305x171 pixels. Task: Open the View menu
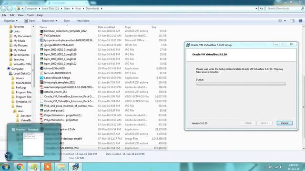[20, 15]
